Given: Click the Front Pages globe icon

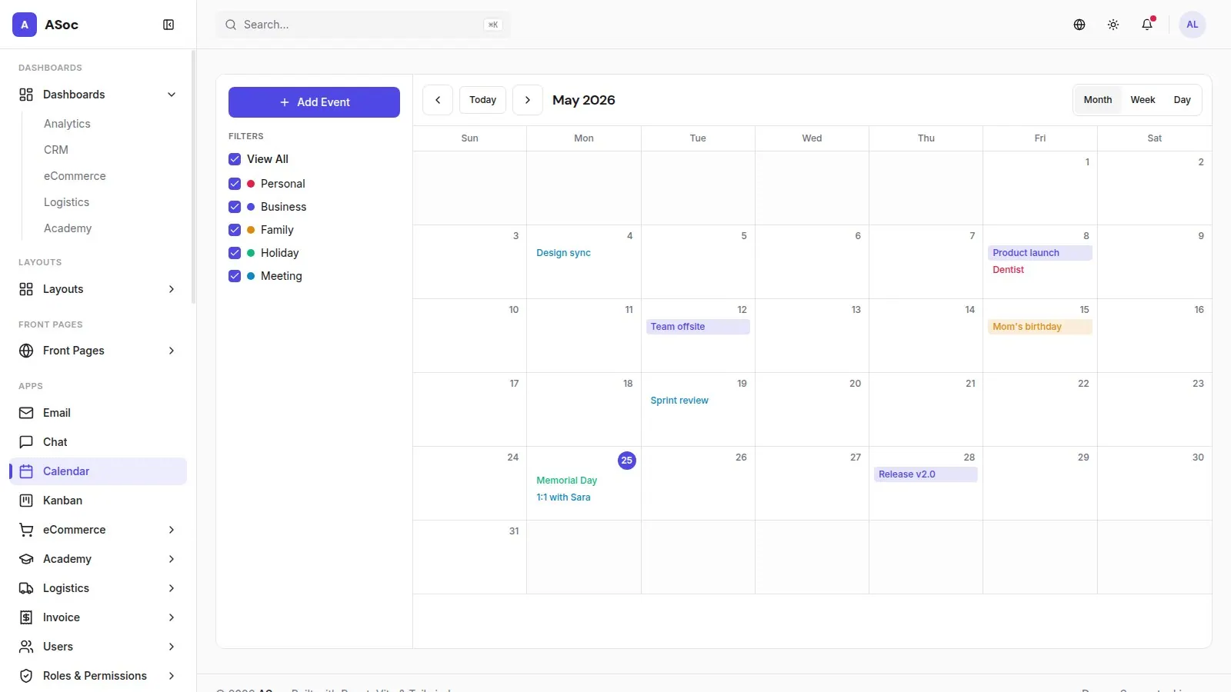Looking at the screenshot, I should click(26, 351).
